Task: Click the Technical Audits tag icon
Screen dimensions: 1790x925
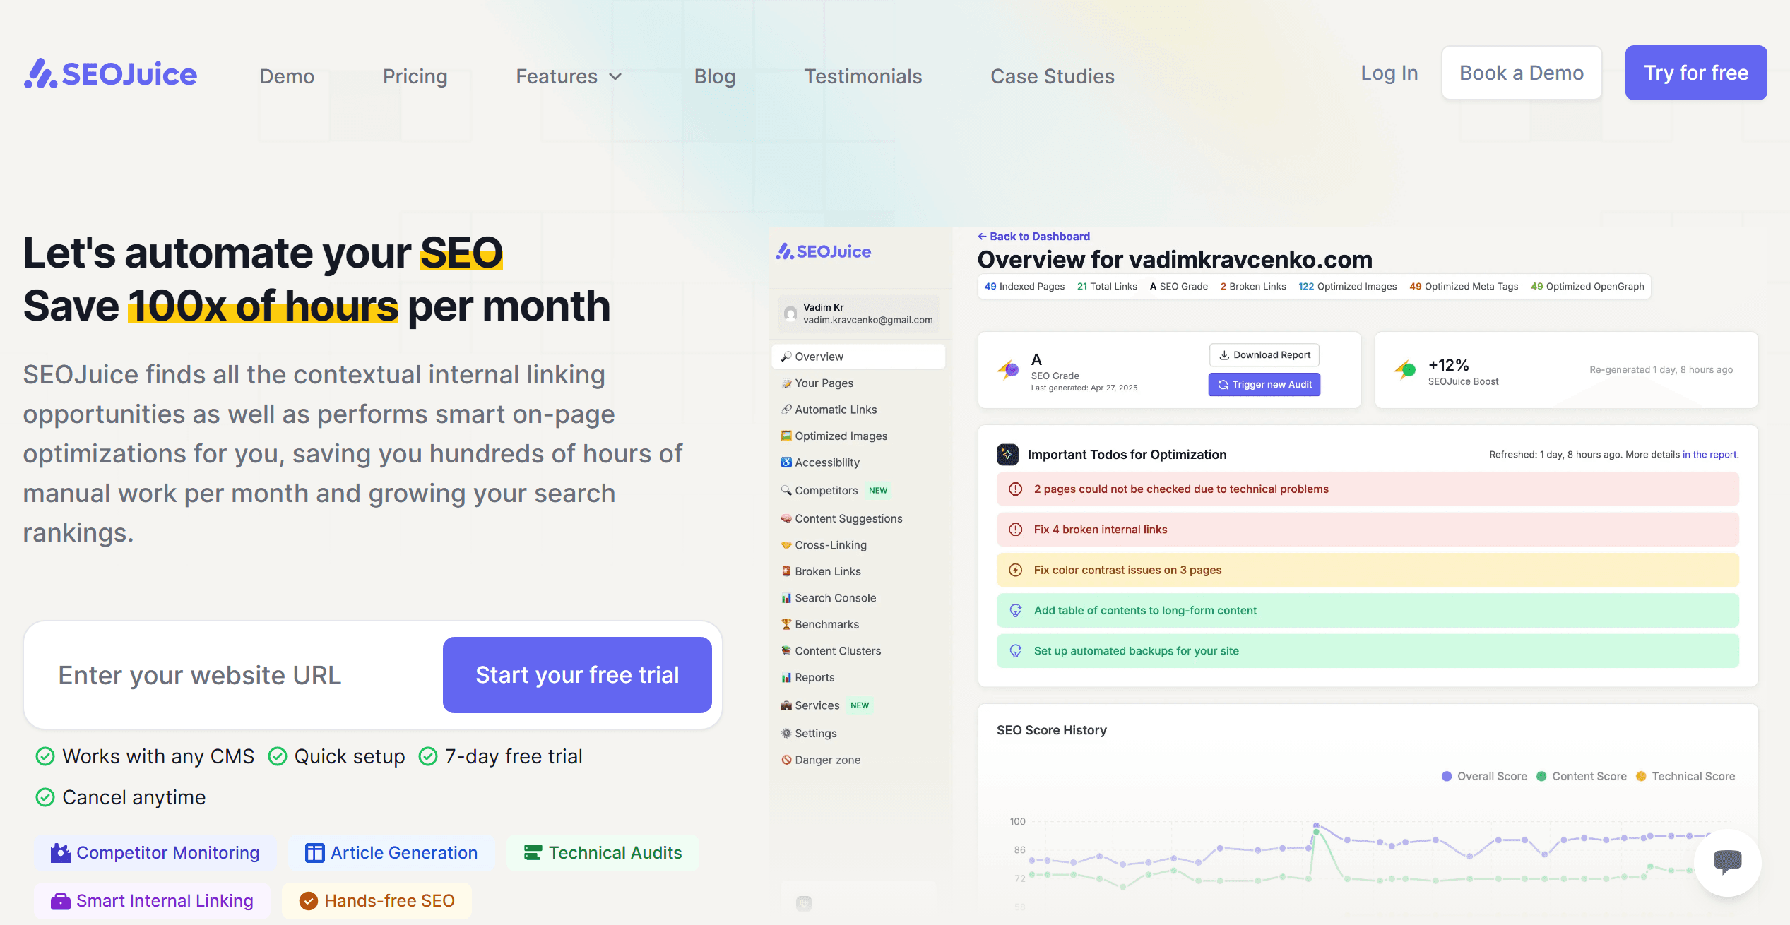Action: [533, 853]
